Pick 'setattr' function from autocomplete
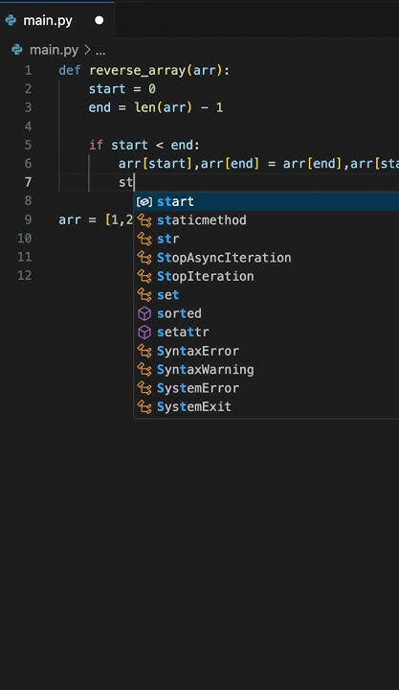 [x=266, y=333]
